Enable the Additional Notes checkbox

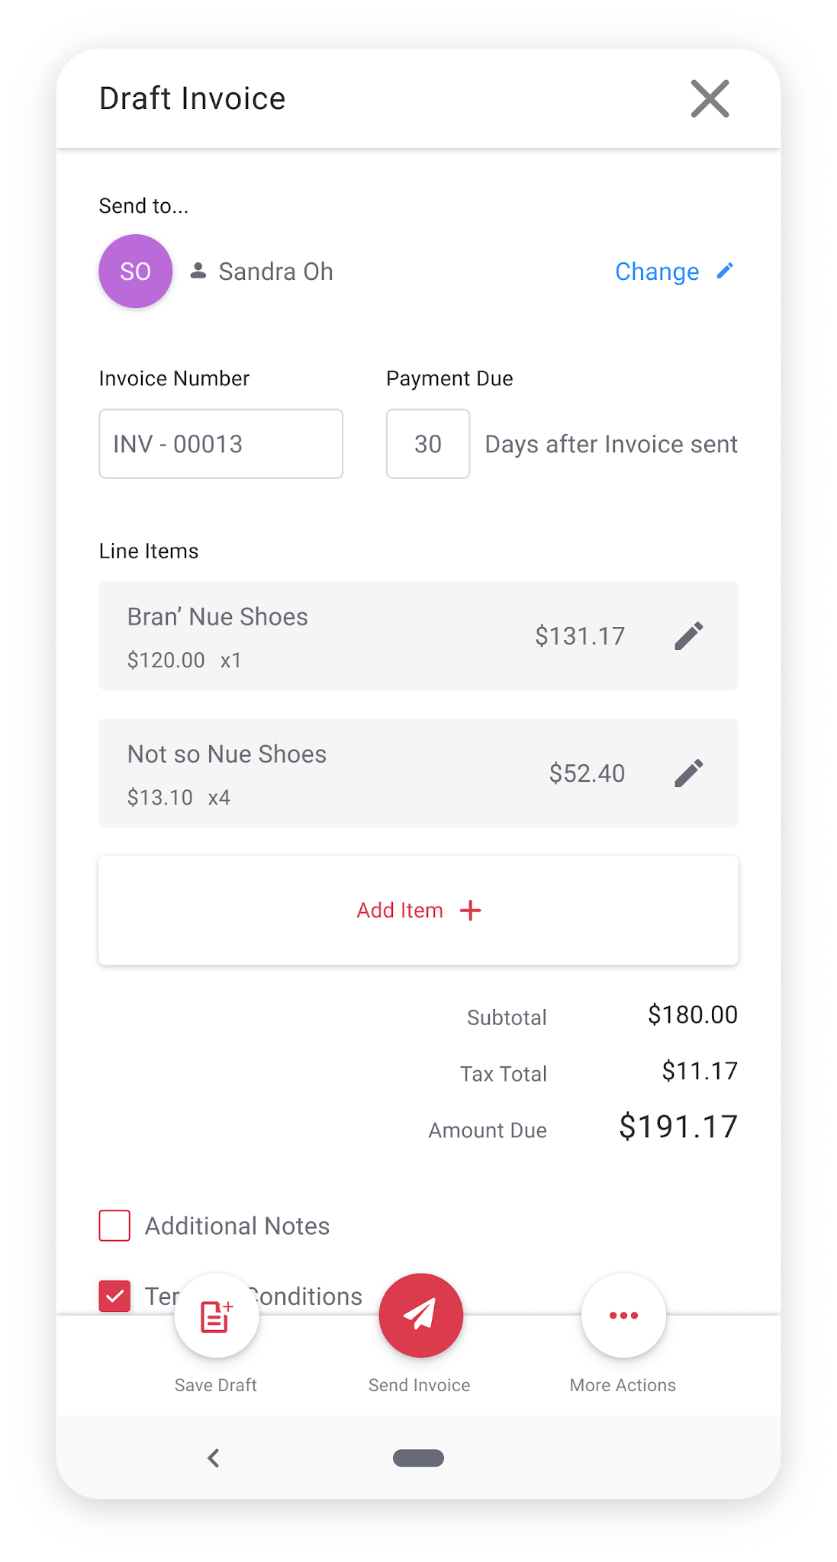[114, 1226]
